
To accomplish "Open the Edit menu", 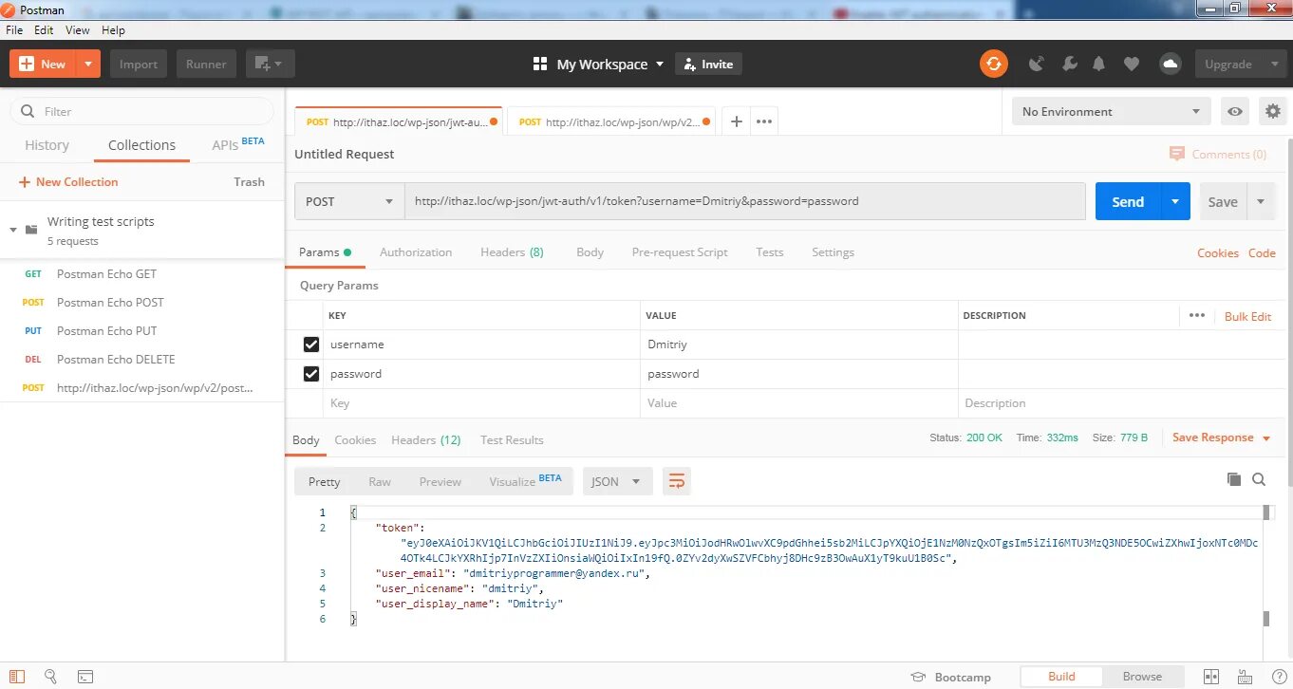I will point(44,30).
